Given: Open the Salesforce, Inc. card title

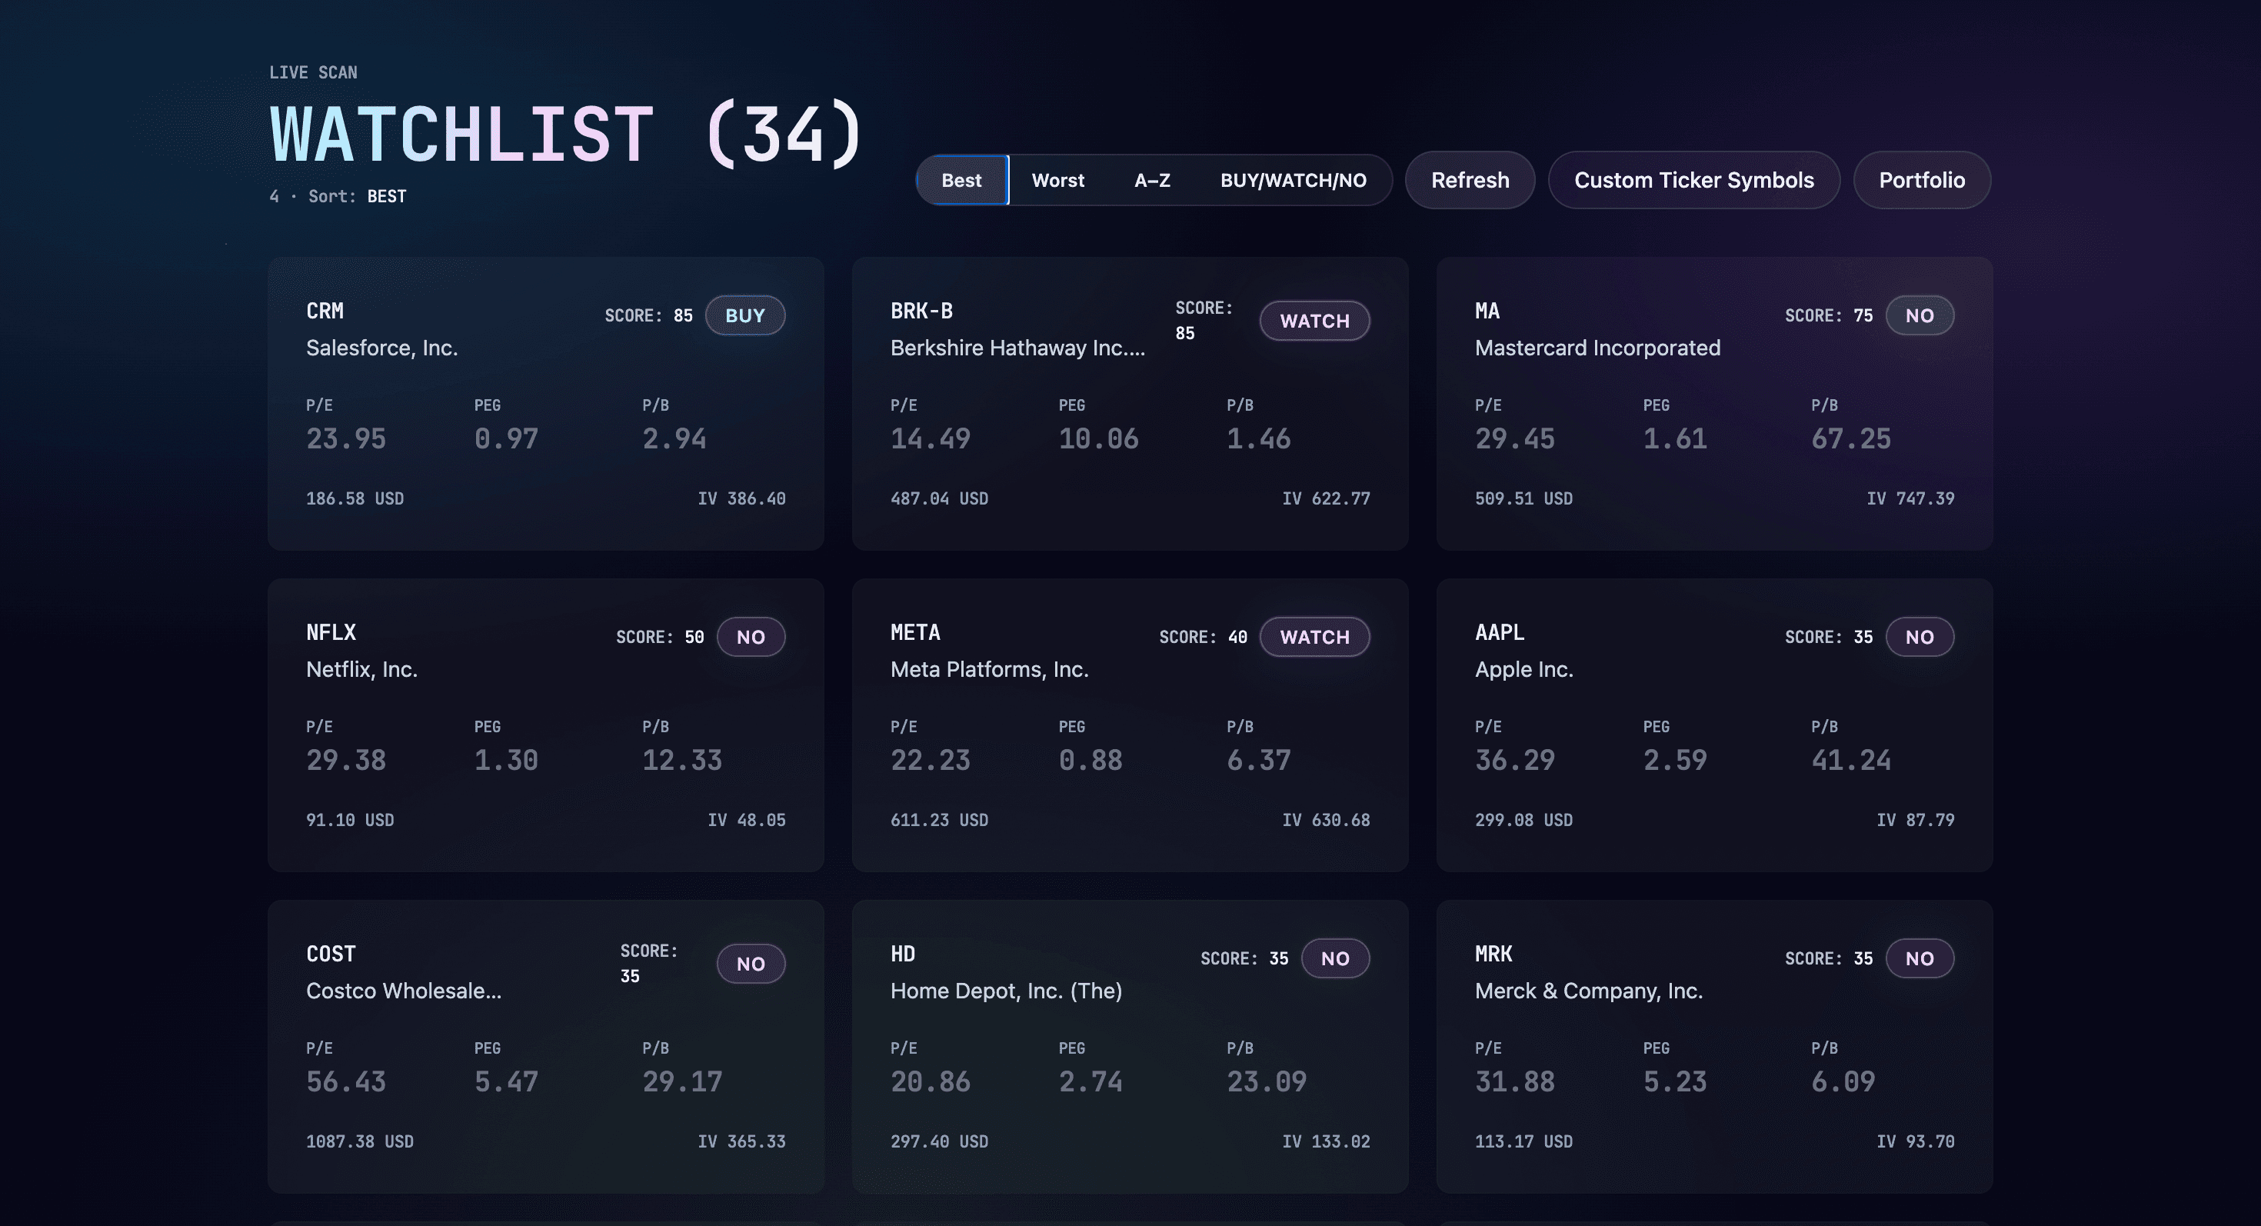Looking at the screenshot, I should click(381, 348).
